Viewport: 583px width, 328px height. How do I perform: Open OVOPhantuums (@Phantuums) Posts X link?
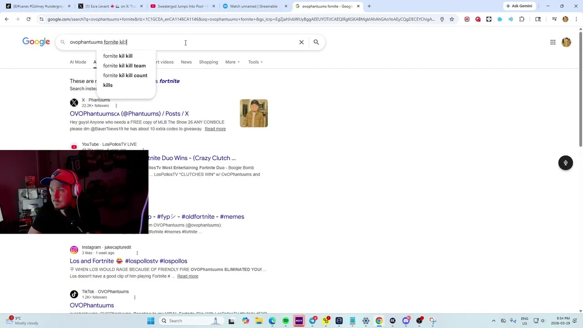(129, 113)
